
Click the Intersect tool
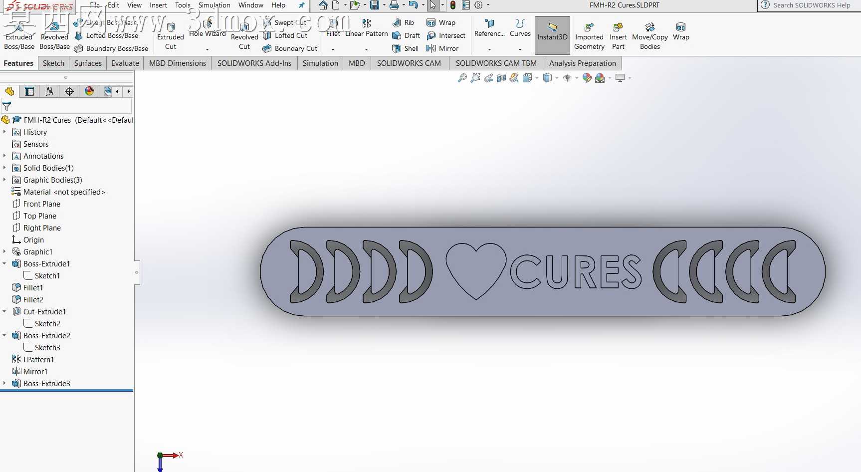coord(446,35)
